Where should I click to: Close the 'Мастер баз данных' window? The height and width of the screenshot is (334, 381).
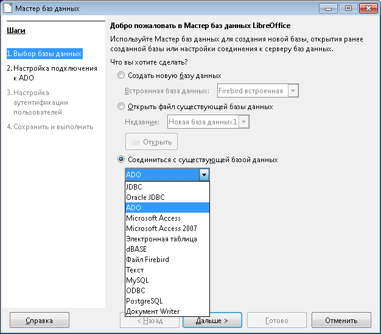coord(368,8)
